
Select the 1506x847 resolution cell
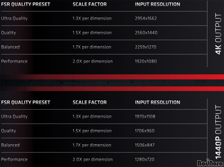[x=145, y=145]
